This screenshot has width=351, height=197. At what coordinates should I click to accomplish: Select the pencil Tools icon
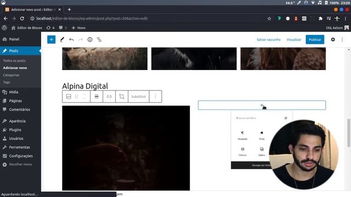coord(62,39)
